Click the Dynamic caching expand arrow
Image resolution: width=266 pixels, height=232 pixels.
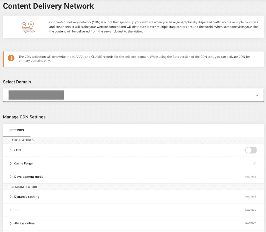point(11,197)
